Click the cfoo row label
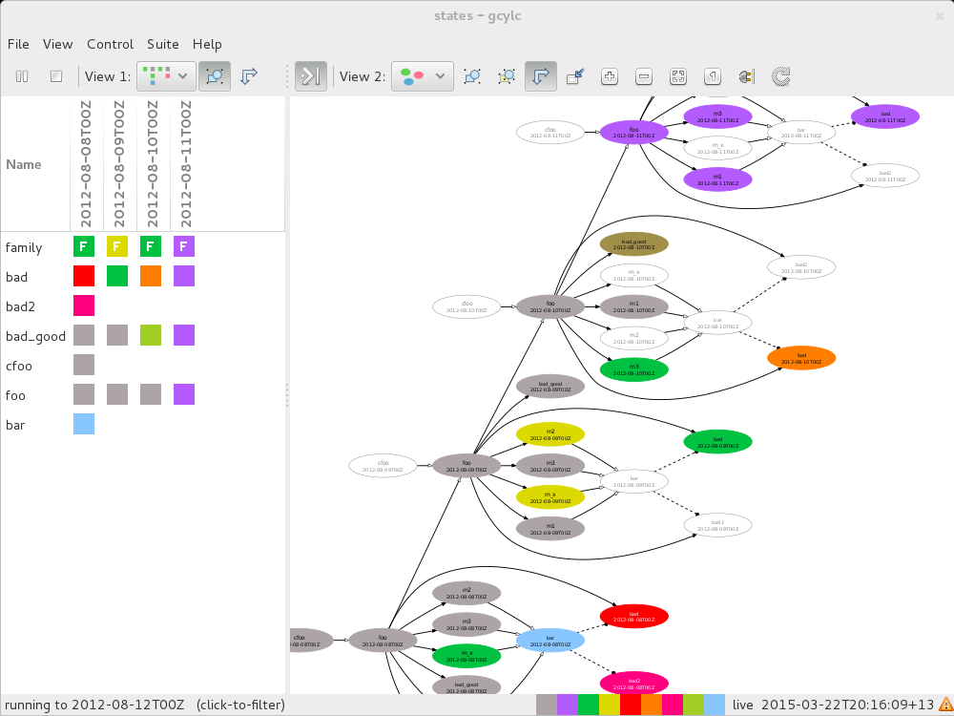954x716 pixels. click(19, 366)
